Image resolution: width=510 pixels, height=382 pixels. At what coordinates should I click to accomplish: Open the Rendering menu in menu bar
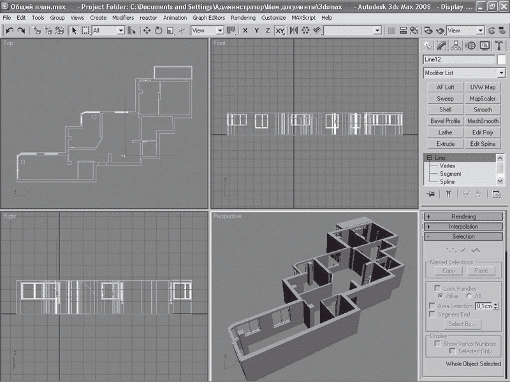[x=243, y=18]
